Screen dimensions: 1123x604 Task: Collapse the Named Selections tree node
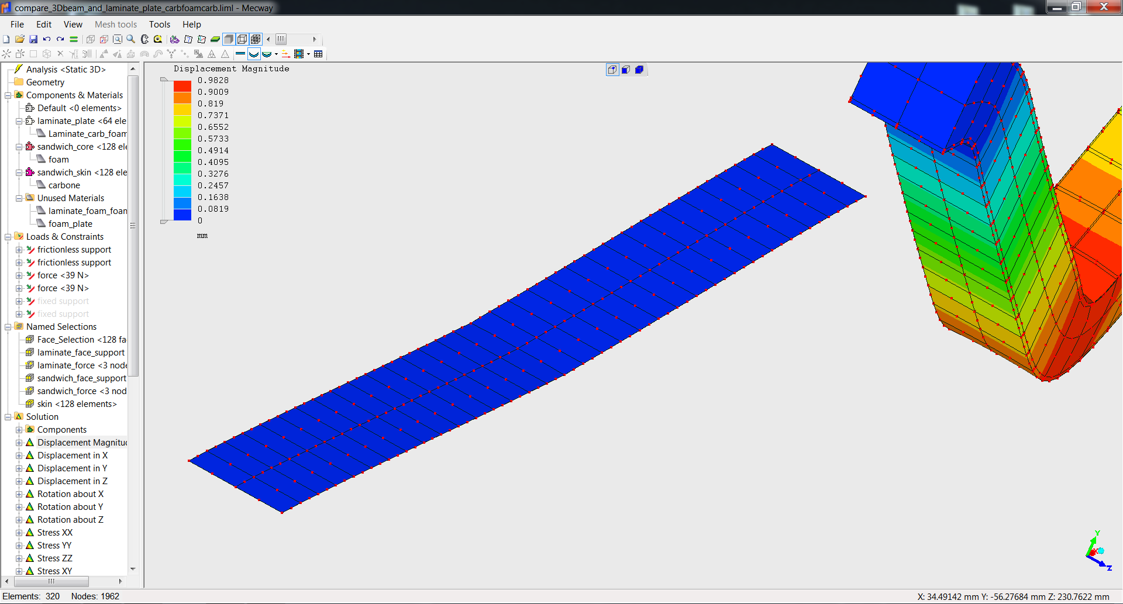click(8, 327)
